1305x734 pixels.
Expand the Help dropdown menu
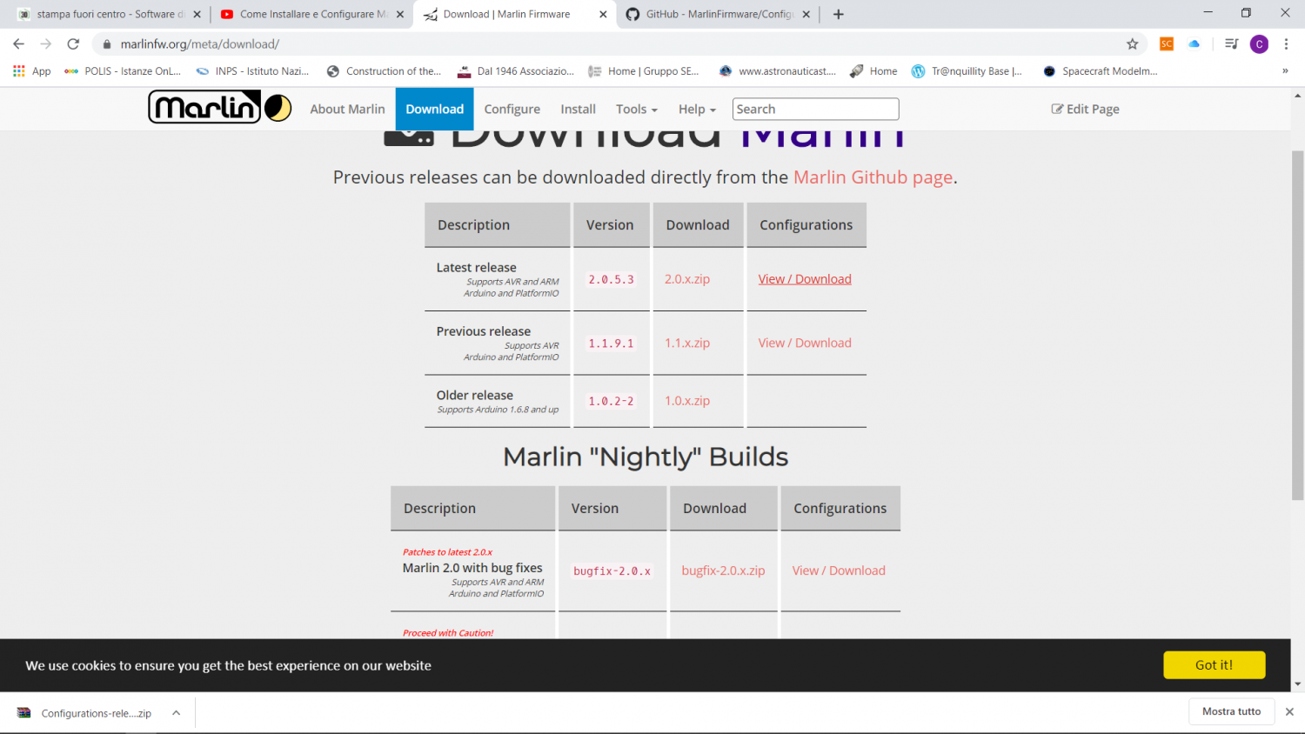[697, 109]
